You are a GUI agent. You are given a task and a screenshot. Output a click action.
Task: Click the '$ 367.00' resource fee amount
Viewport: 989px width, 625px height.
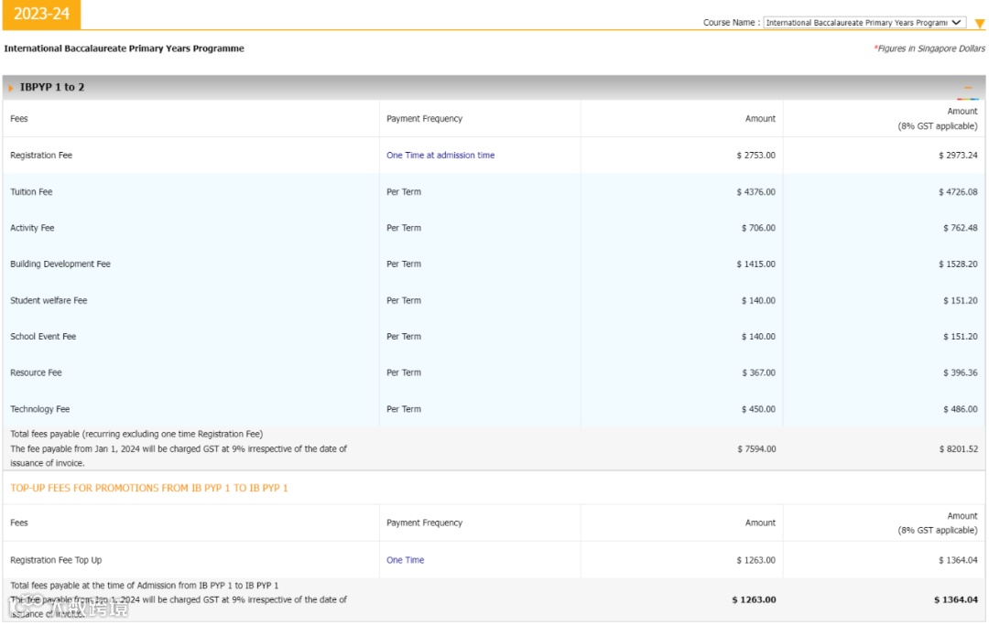pos(758,372)
